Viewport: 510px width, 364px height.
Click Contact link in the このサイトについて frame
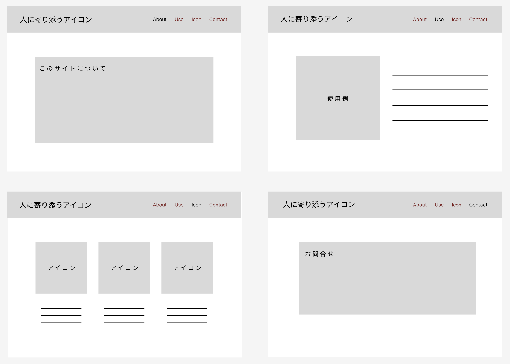point(218,20)
